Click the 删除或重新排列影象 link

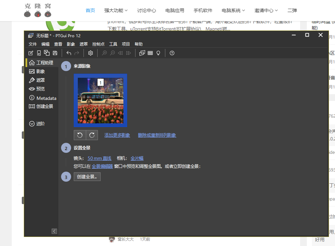point(157,135)
